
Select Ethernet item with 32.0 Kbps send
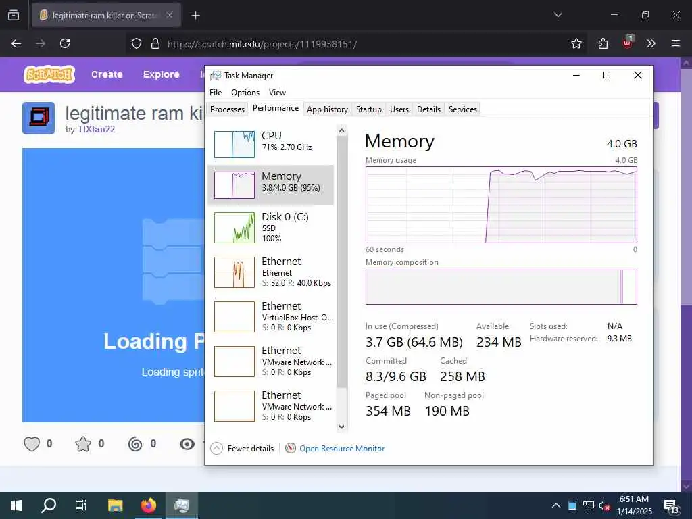(270, 272)
